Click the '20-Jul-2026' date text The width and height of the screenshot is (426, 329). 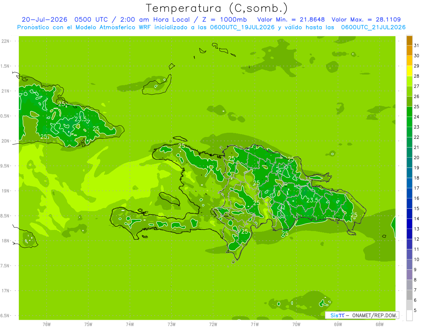[x=44, y=20]
